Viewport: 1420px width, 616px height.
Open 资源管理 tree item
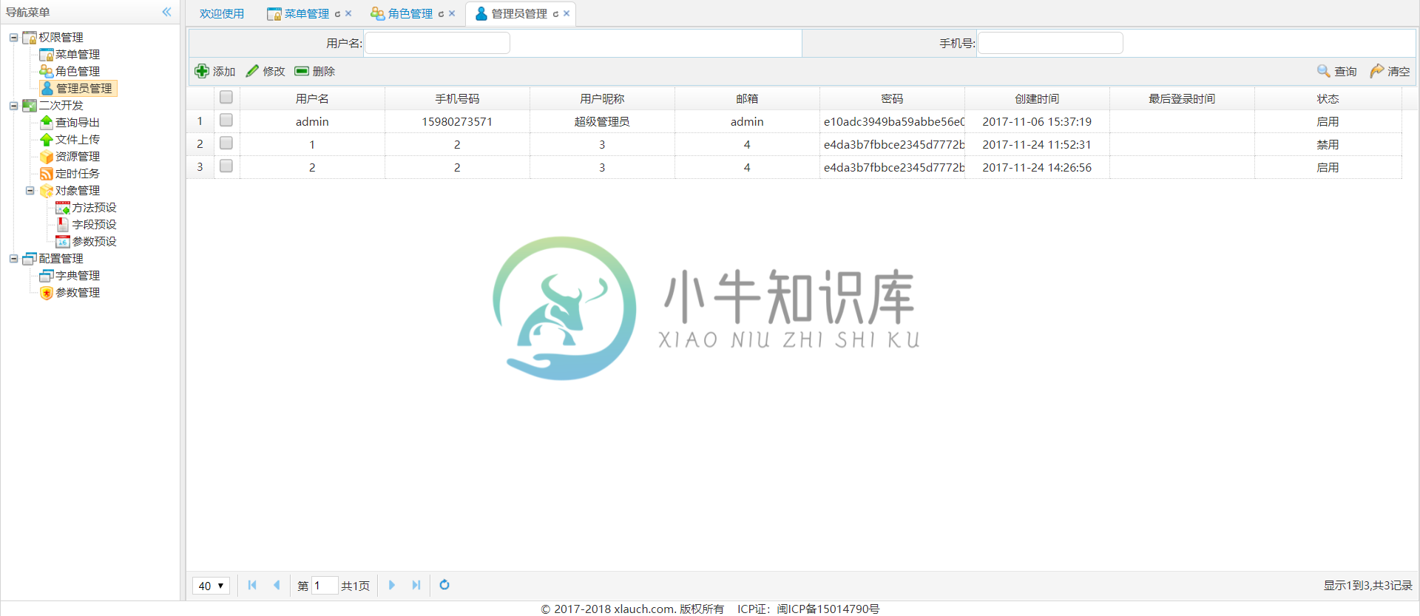77,157
